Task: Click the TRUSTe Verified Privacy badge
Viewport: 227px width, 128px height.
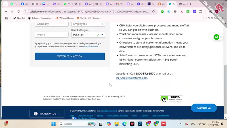Action: point(171,99)
